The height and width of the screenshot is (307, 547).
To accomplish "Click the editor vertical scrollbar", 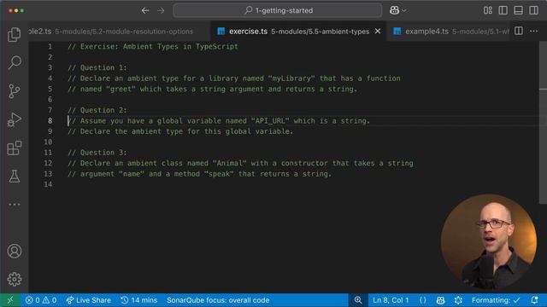I will pyautogui.click(x=543, y=123).
